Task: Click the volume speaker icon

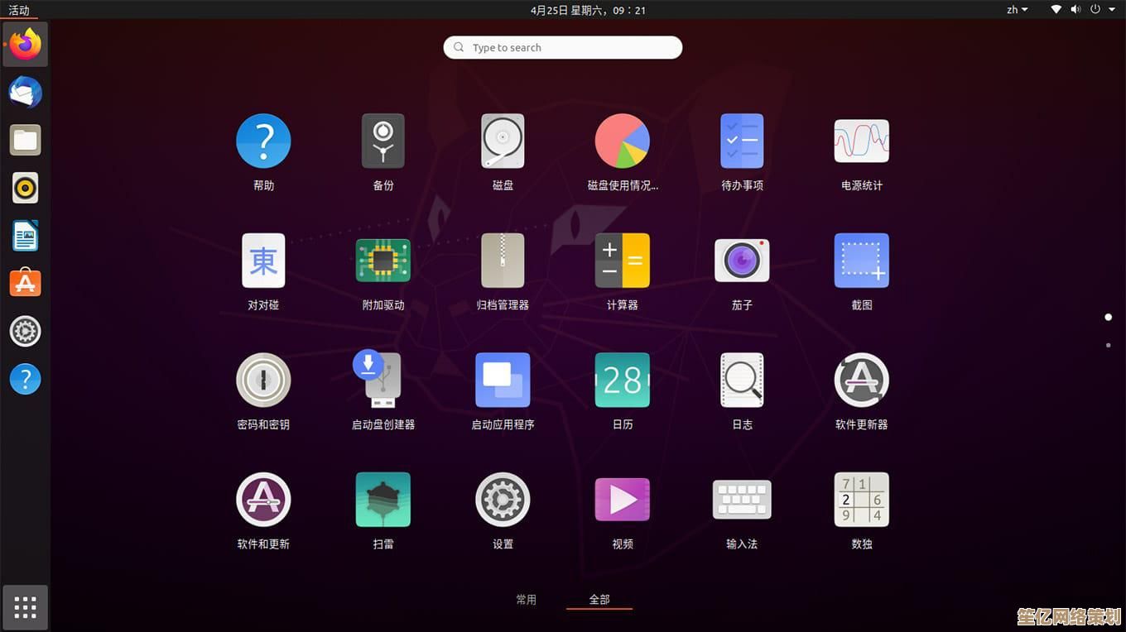Action: 1076,10
